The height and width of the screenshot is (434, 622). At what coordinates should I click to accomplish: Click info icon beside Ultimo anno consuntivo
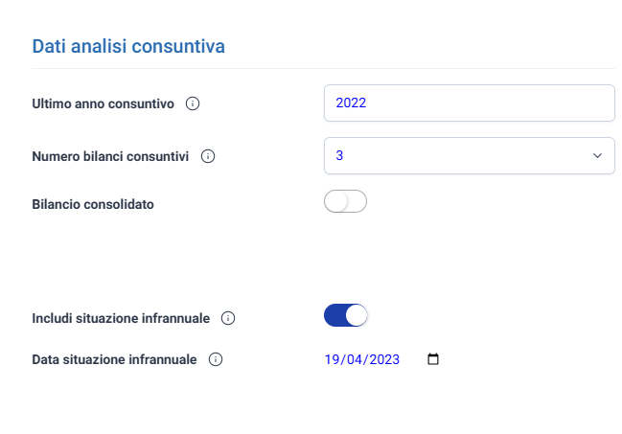(x=193, y=103)
